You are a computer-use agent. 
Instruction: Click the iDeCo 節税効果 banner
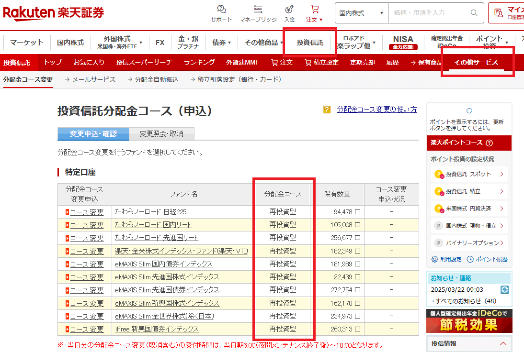pos(469,321)
